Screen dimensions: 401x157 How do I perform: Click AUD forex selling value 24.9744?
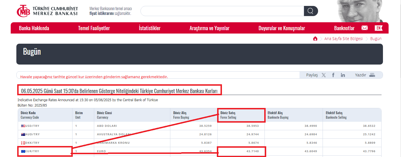(252, 134)
